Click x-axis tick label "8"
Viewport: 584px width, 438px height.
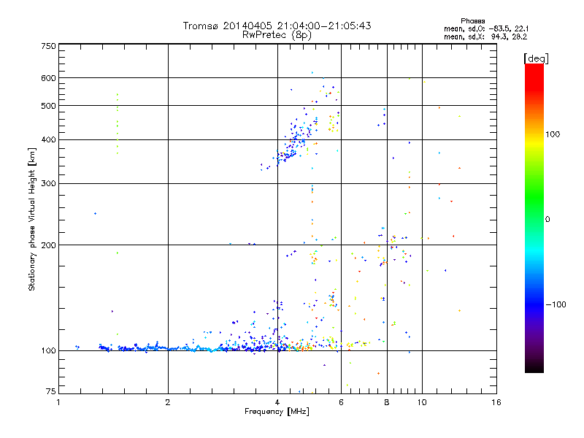click(387, 402)
